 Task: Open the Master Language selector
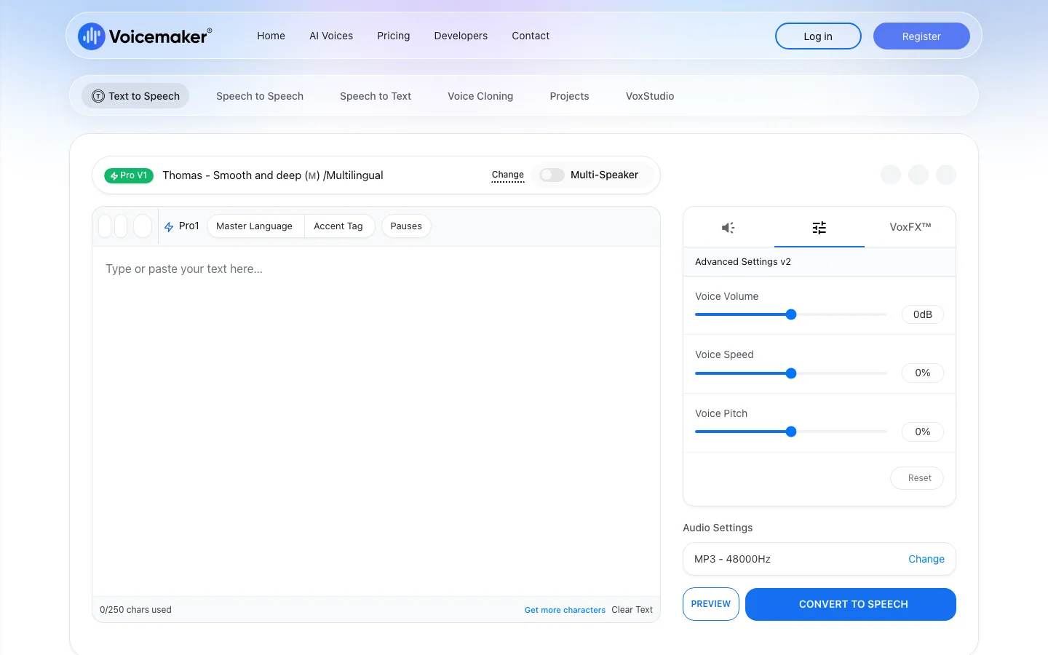point(254,226)
